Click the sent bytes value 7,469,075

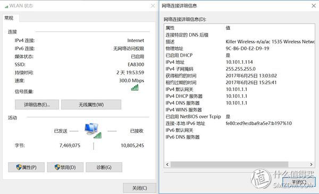click(x=70, y=146)
